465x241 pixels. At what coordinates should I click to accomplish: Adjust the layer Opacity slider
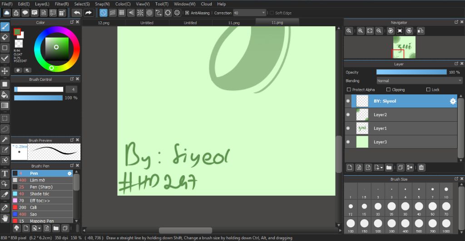point(411,72)
